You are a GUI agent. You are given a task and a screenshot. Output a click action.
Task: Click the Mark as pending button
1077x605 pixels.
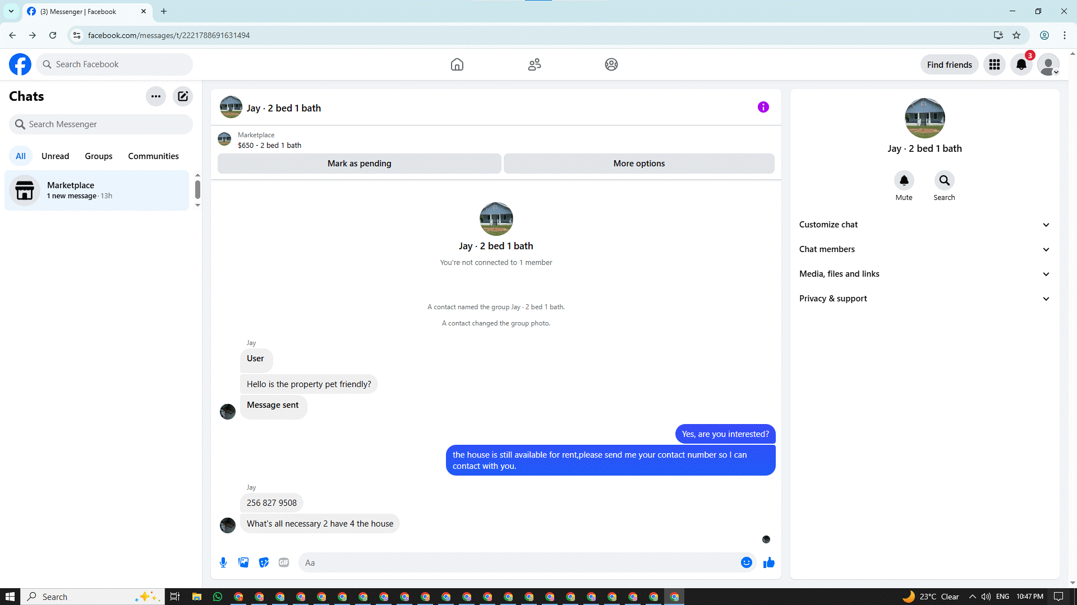(x=359, y=164)
